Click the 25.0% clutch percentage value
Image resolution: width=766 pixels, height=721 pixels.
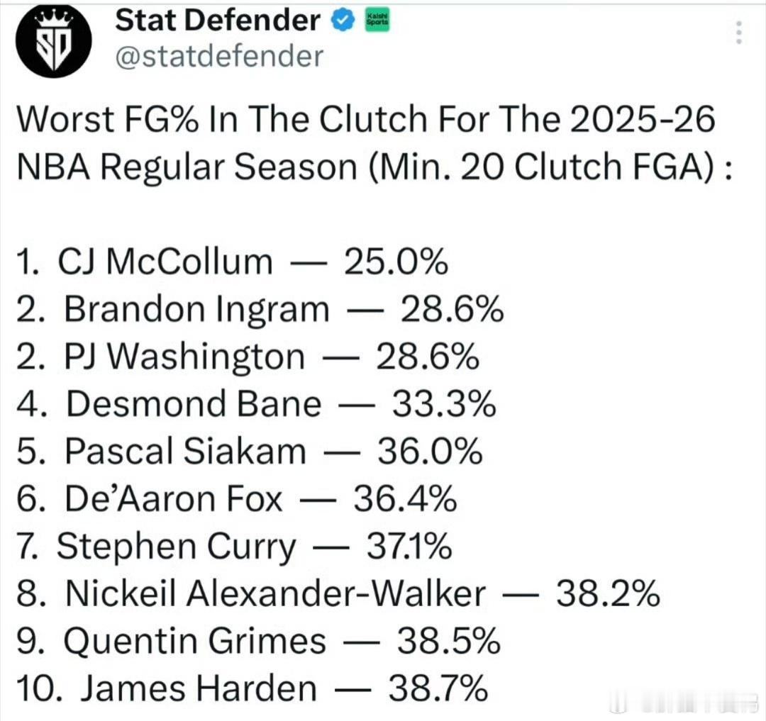pos(396,262)
